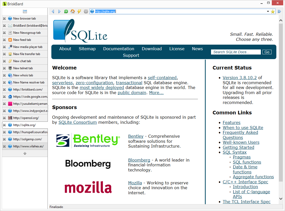
Task: Open the SQLite Consortium link
Action: pos(78,122)
